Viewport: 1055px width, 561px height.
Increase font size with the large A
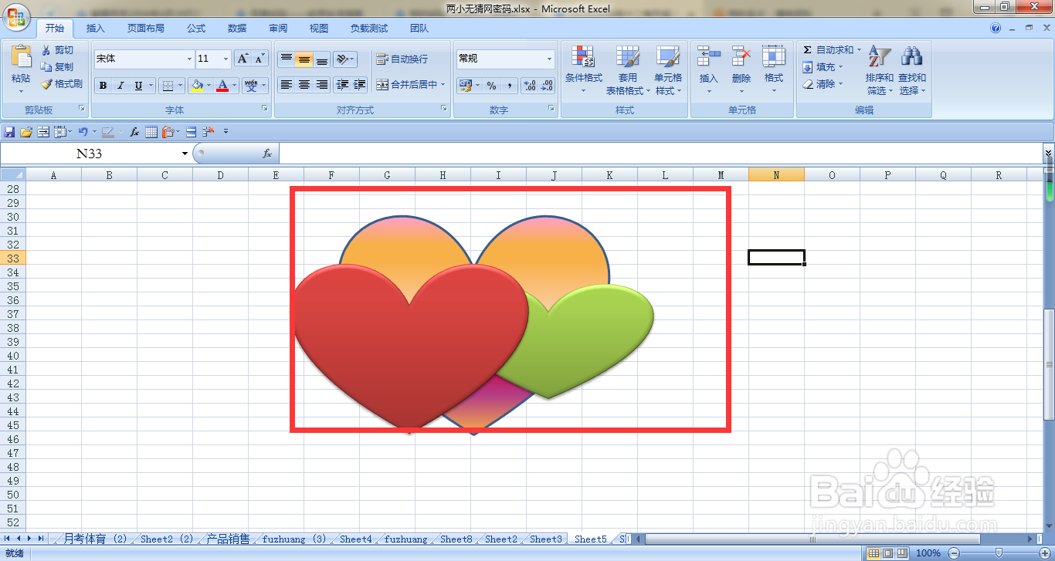pos(243,59)
